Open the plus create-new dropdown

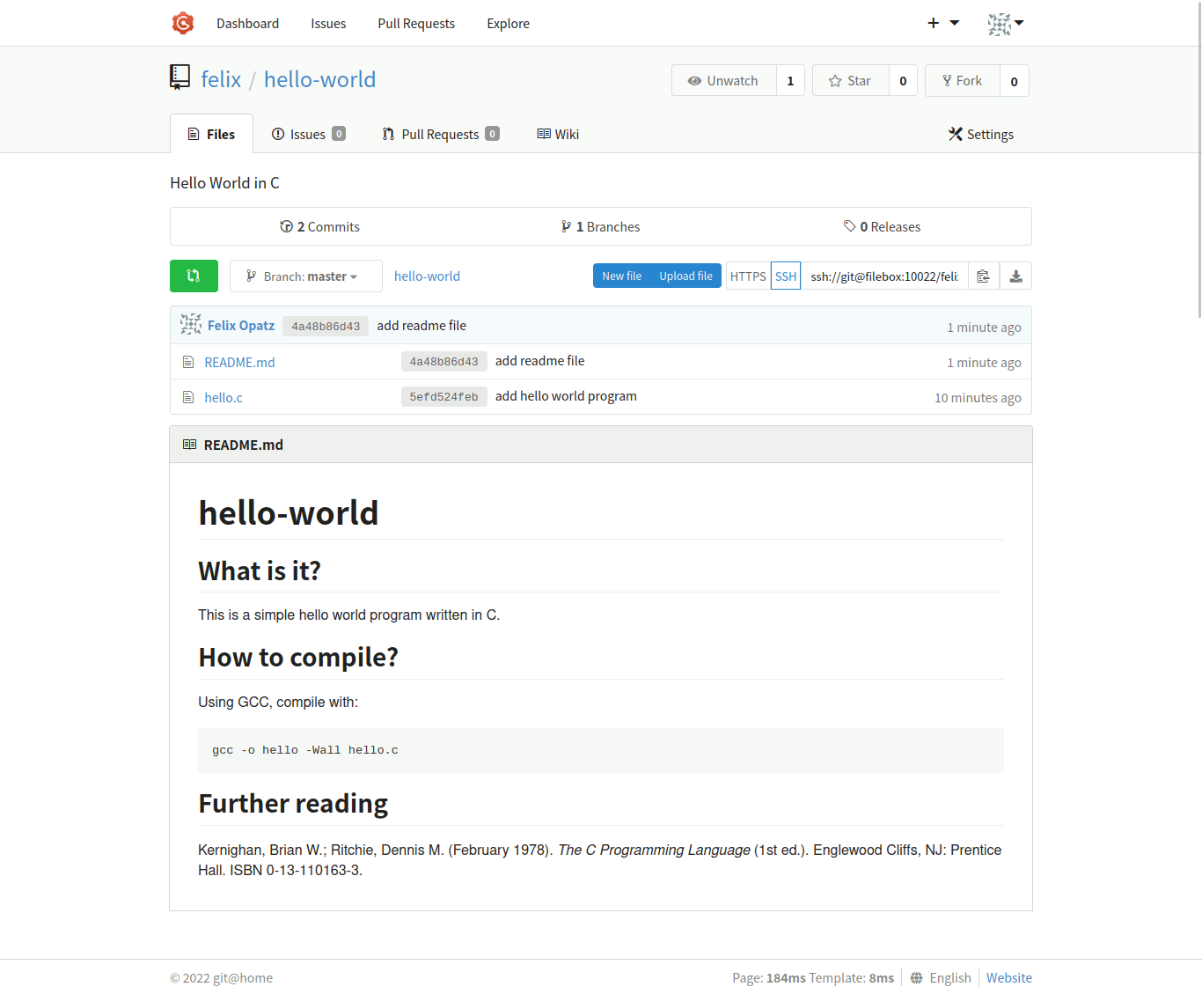tap(942, 23)
